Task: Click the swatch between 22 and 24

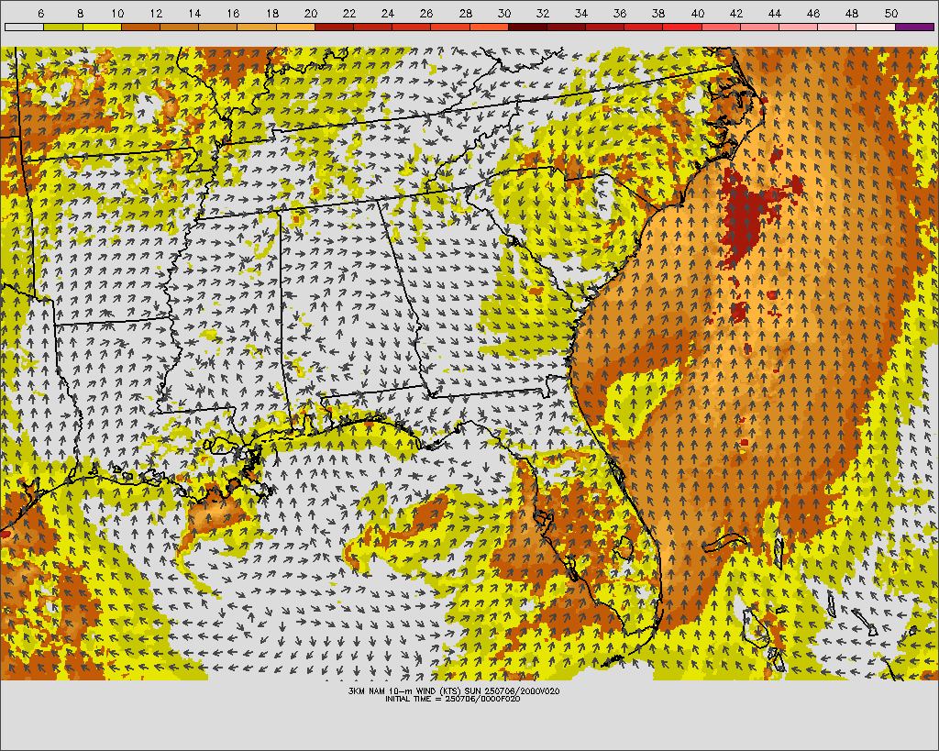Action: 372,27
